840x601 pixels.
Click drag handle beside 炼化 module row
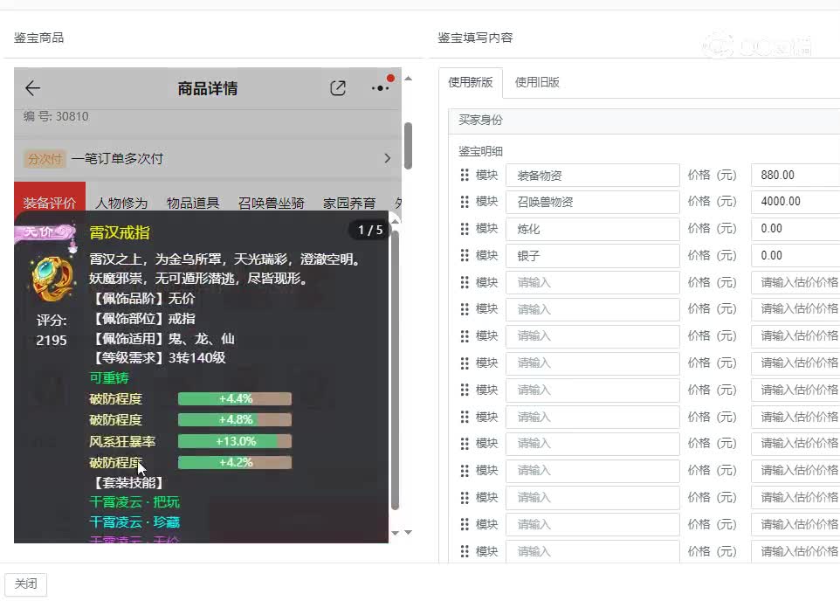(465, 229)
